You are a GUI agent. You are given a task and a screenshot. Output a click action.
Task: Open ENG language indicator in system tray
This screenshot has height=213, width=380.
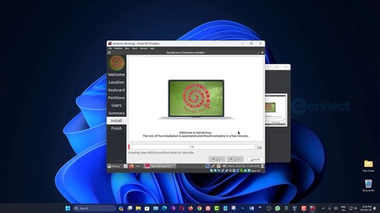343,208
